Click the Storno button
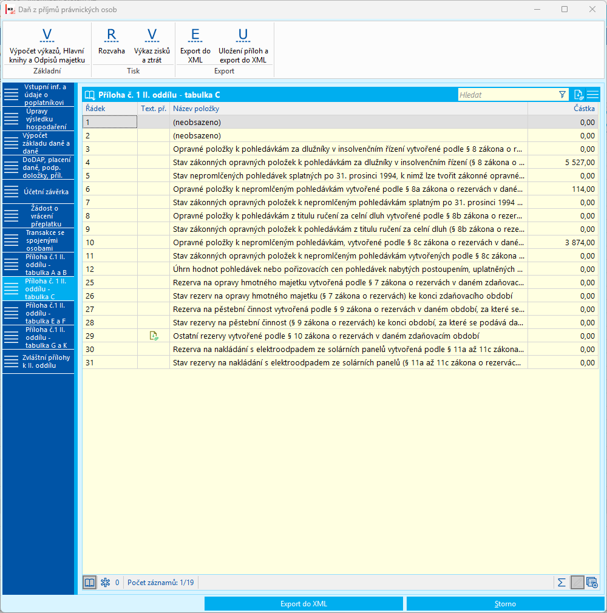This screenshot has height=613, width=607. [505, 604]
